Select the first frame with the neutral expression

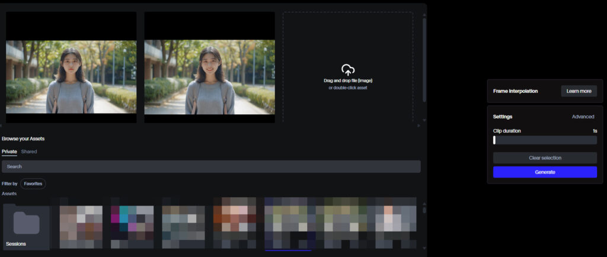coord(71,76)
